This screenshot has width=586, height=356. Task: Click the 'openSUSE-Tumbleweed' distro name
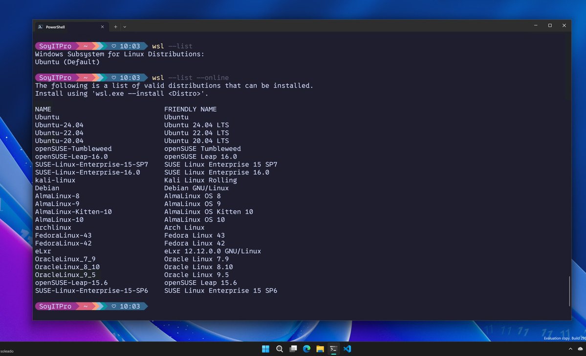(73, 149)
